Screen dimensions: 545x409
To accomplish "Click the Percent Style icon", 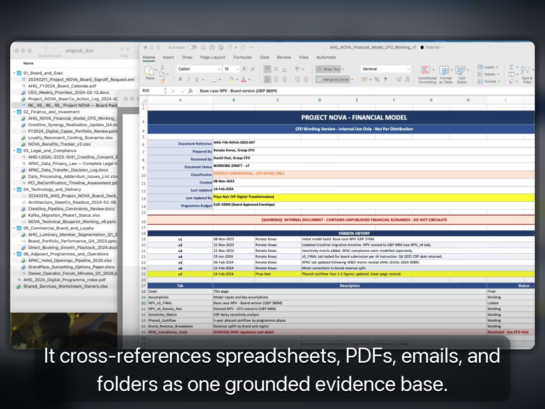I will tap(377, 79).
